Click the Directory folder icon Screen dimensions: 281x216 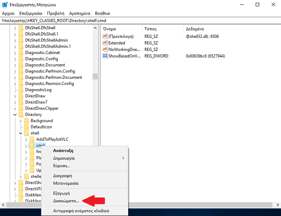coord(21,114)
